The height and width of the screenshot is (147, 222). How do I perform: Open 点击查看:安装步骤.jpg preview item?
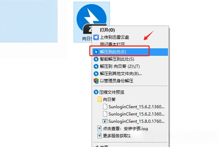point(125,129)
